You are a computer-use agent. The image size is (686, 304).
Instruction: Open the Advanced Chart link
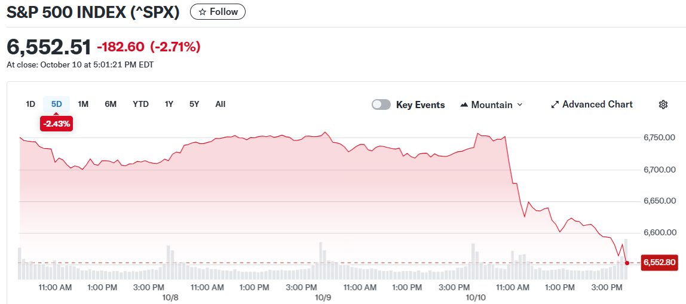(597, 105)
